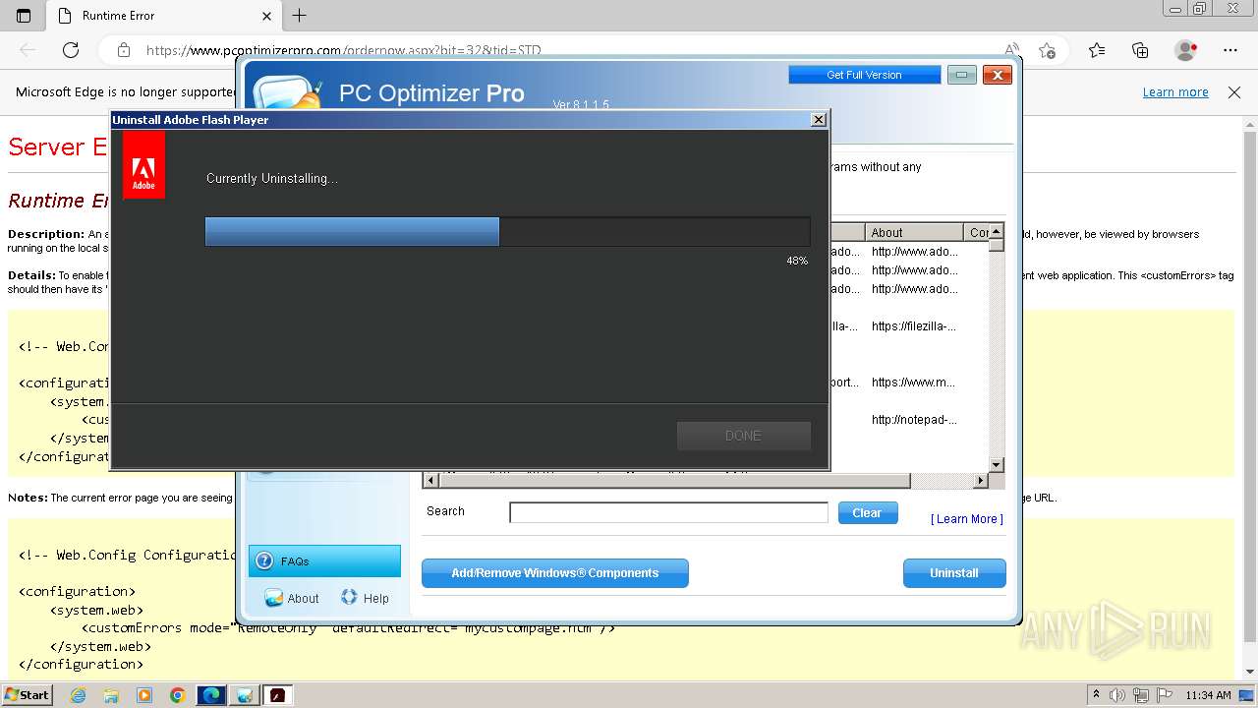Click the Uninstall button
This screenshot has height=708, width=1258.
tap(954, 573)
